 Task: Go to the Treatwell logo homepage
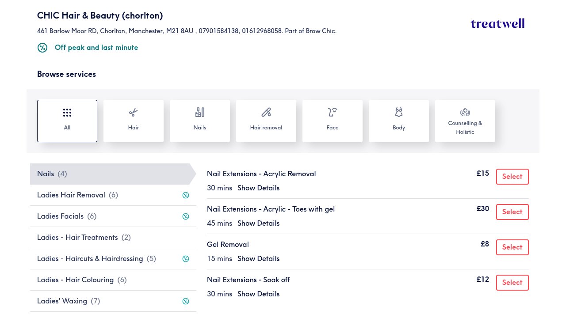coord(497,23)
